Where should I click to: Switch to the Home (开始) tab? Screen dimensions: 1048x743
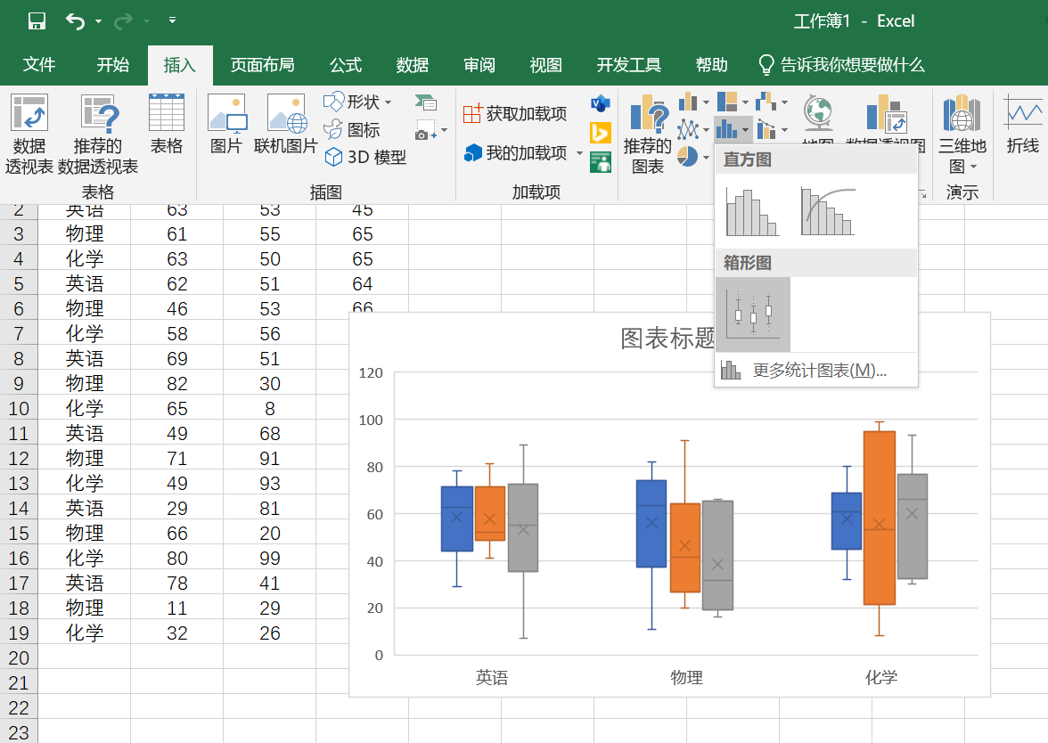113,65
